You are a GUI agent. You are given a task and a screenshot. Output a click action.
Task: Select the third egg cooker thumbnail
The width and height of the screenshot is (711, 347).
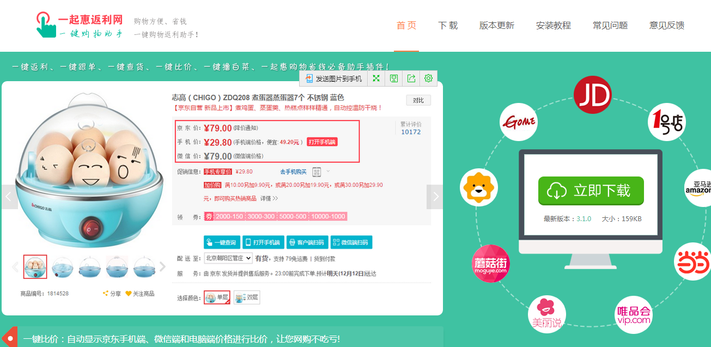pyautogui.click(x=90, y=267)
